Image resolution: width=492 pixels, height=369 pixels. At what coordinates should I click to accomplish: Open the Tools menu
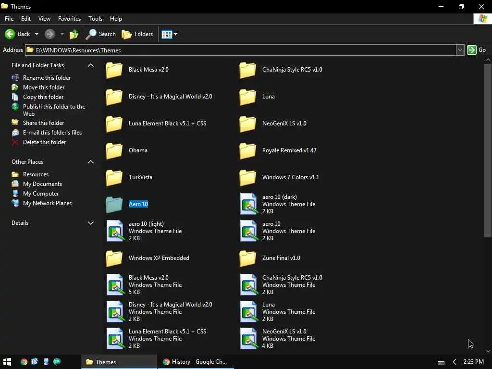pos(96,19)
